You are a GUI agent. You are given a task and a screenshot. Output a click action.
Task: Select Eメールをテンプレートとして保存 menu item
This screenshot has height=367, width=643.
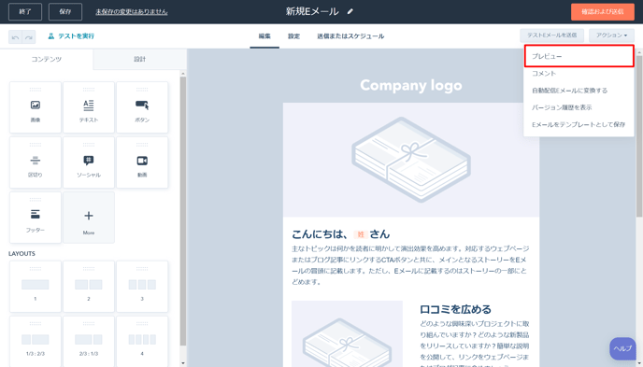pyautogui.click(x=579, y=124)
